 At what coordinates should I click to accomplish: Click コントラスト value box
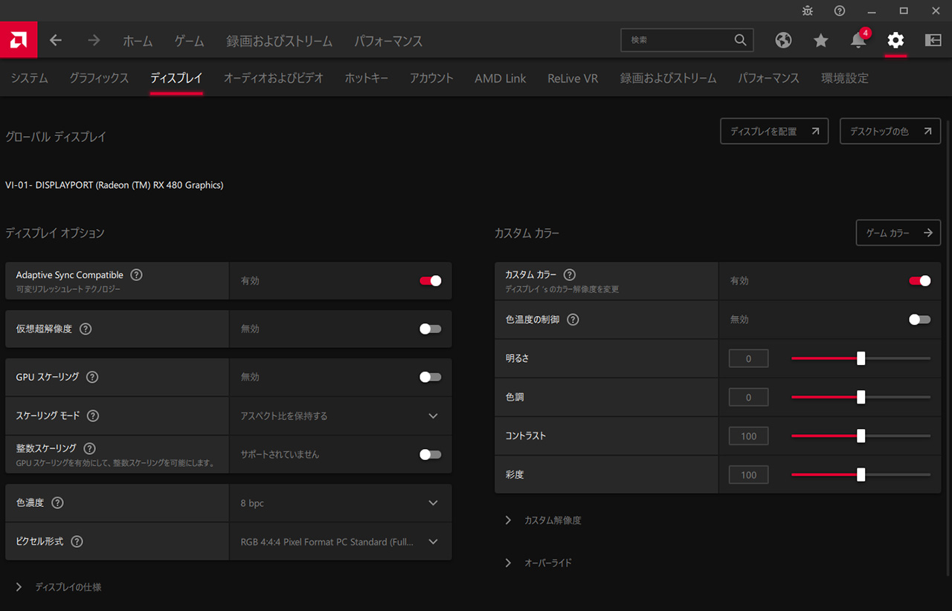(748, 436)
